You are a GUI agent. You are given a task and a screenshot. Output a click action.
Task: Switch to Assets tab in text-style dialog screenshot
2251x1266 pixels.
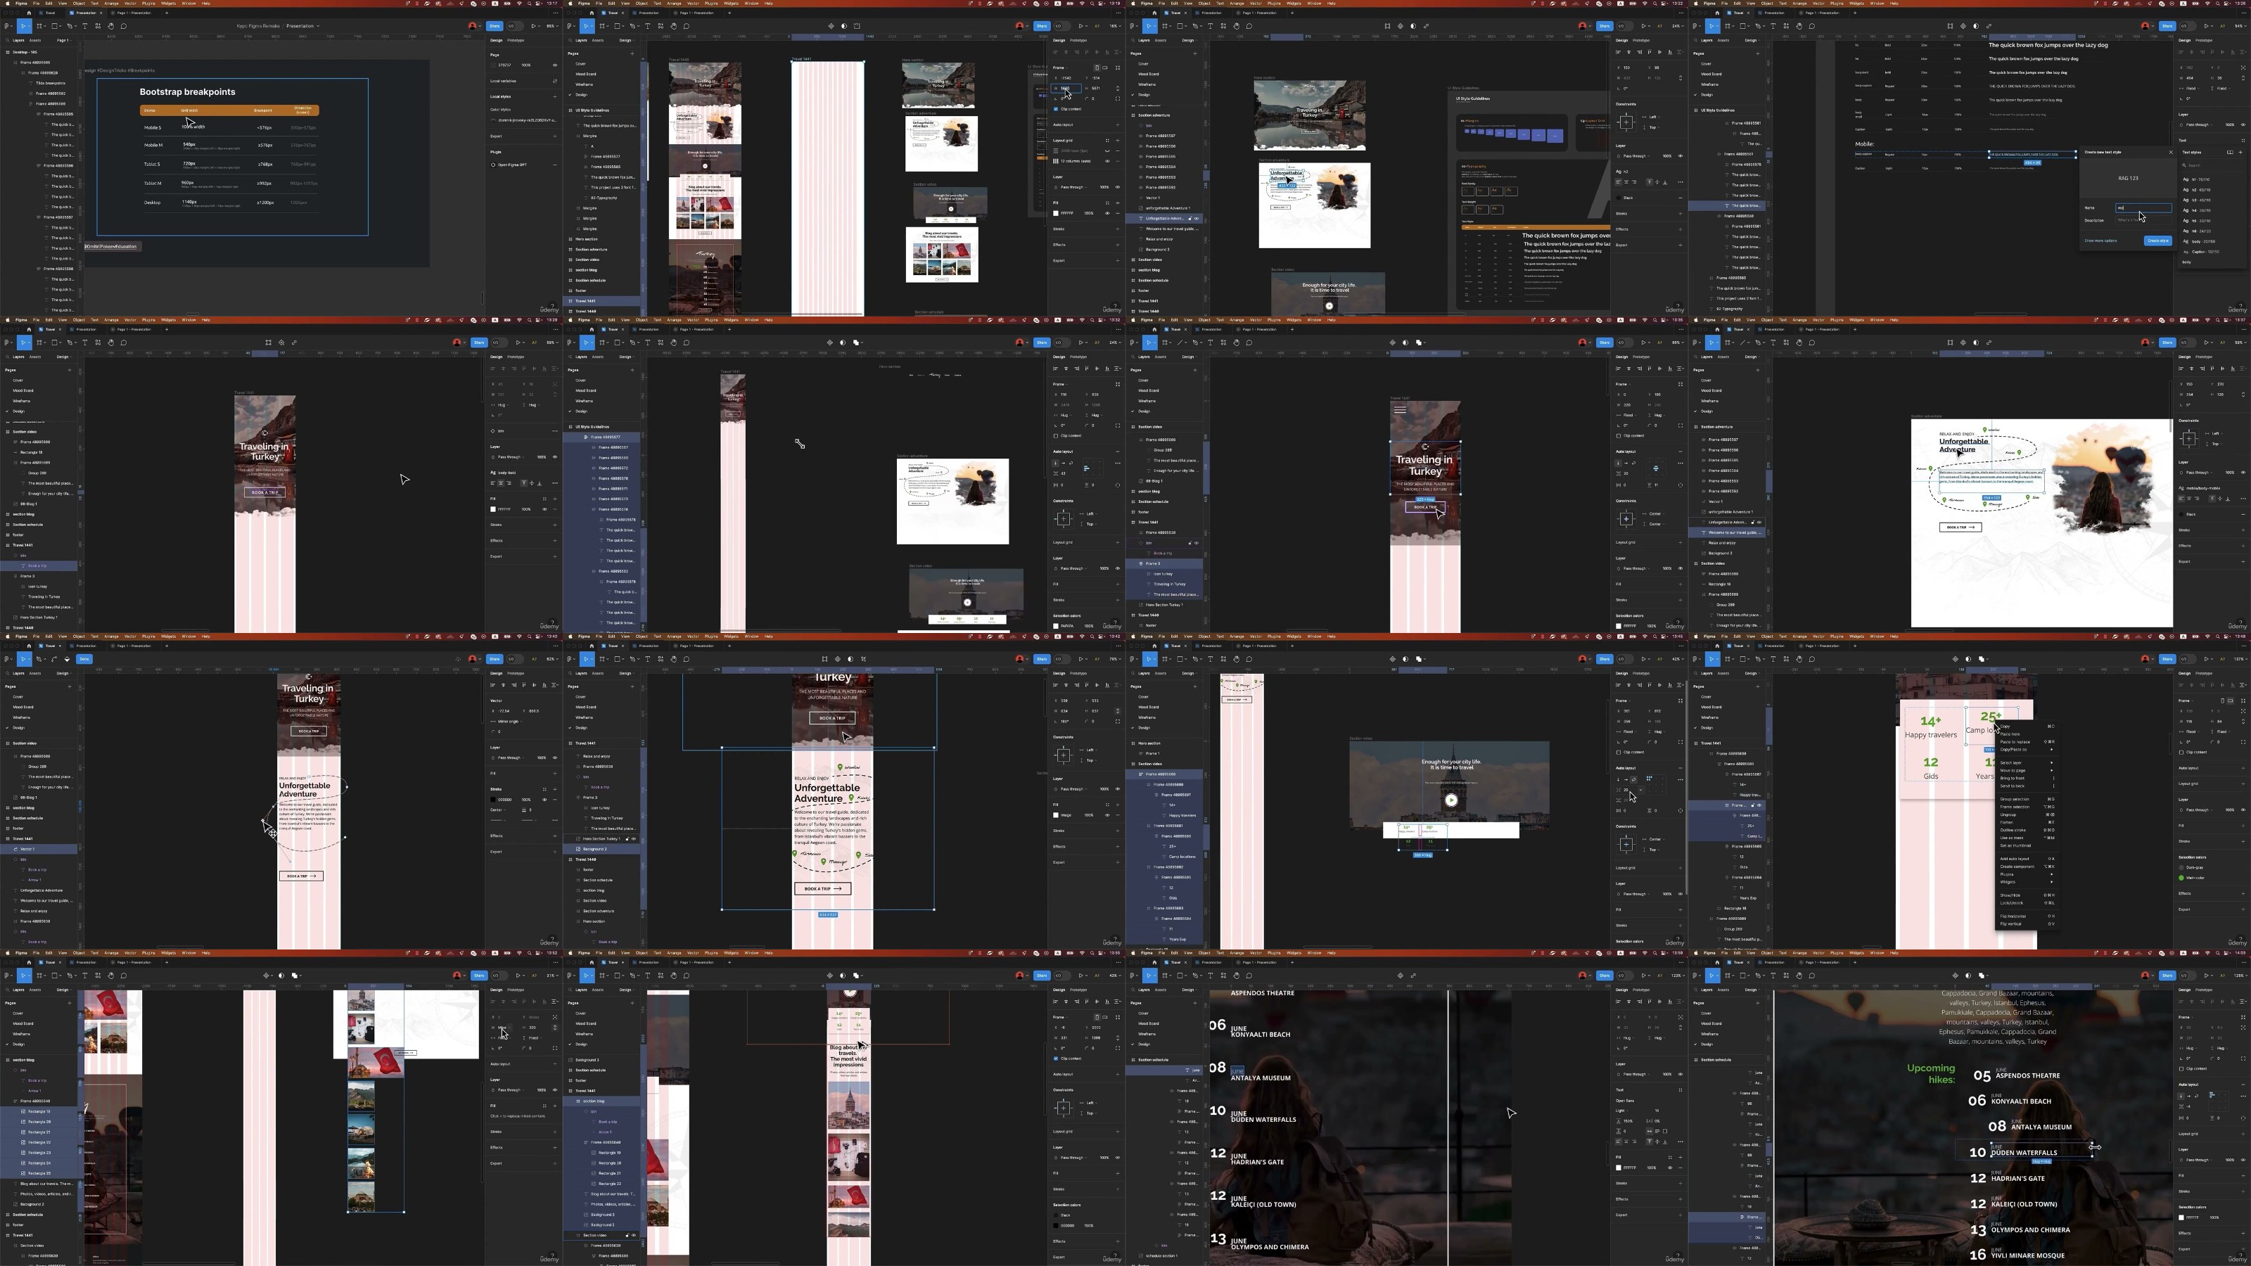coord(1723,40)
